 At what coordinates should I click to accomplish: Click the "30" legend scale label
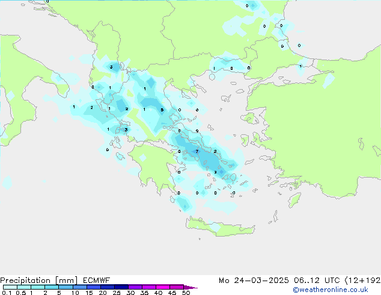point(130,293)
